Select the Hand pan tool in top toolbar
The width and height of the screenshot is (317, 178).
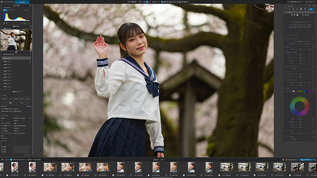(x=162, y=2)
